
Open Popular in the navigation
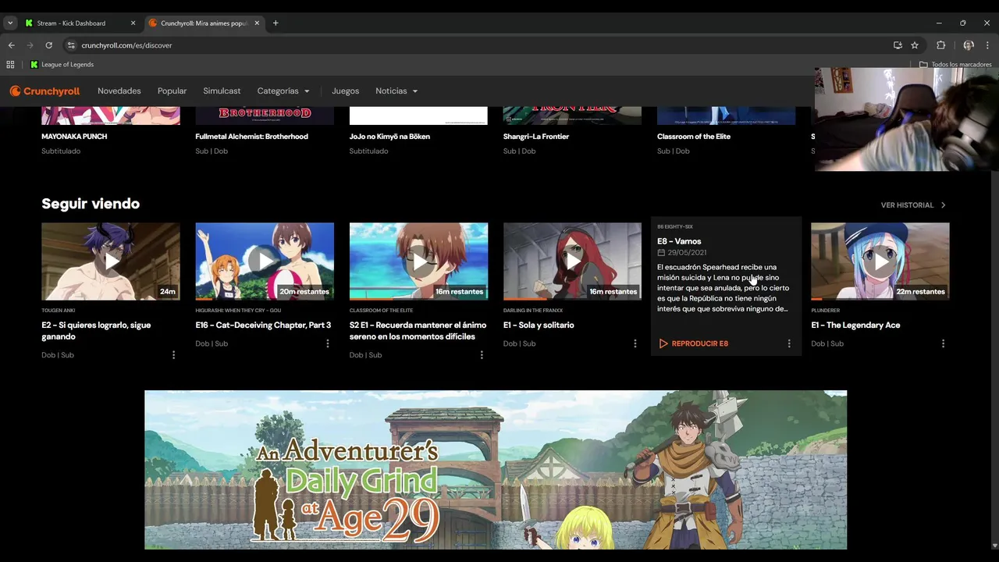[172, 91]
